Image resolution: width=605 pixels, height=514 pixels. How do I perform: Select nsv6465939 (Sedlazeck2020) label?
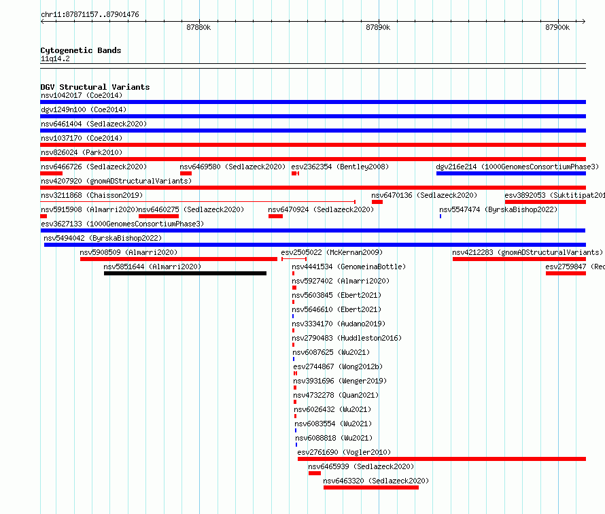point(361,466)
